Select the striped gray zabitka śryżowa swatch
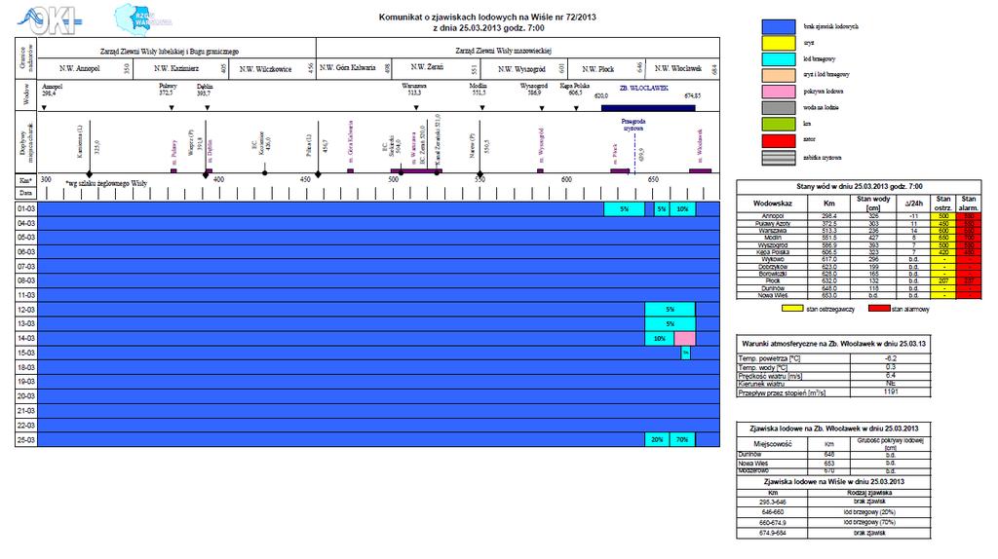This screenshot has height=559, width=998. [779, 157]
